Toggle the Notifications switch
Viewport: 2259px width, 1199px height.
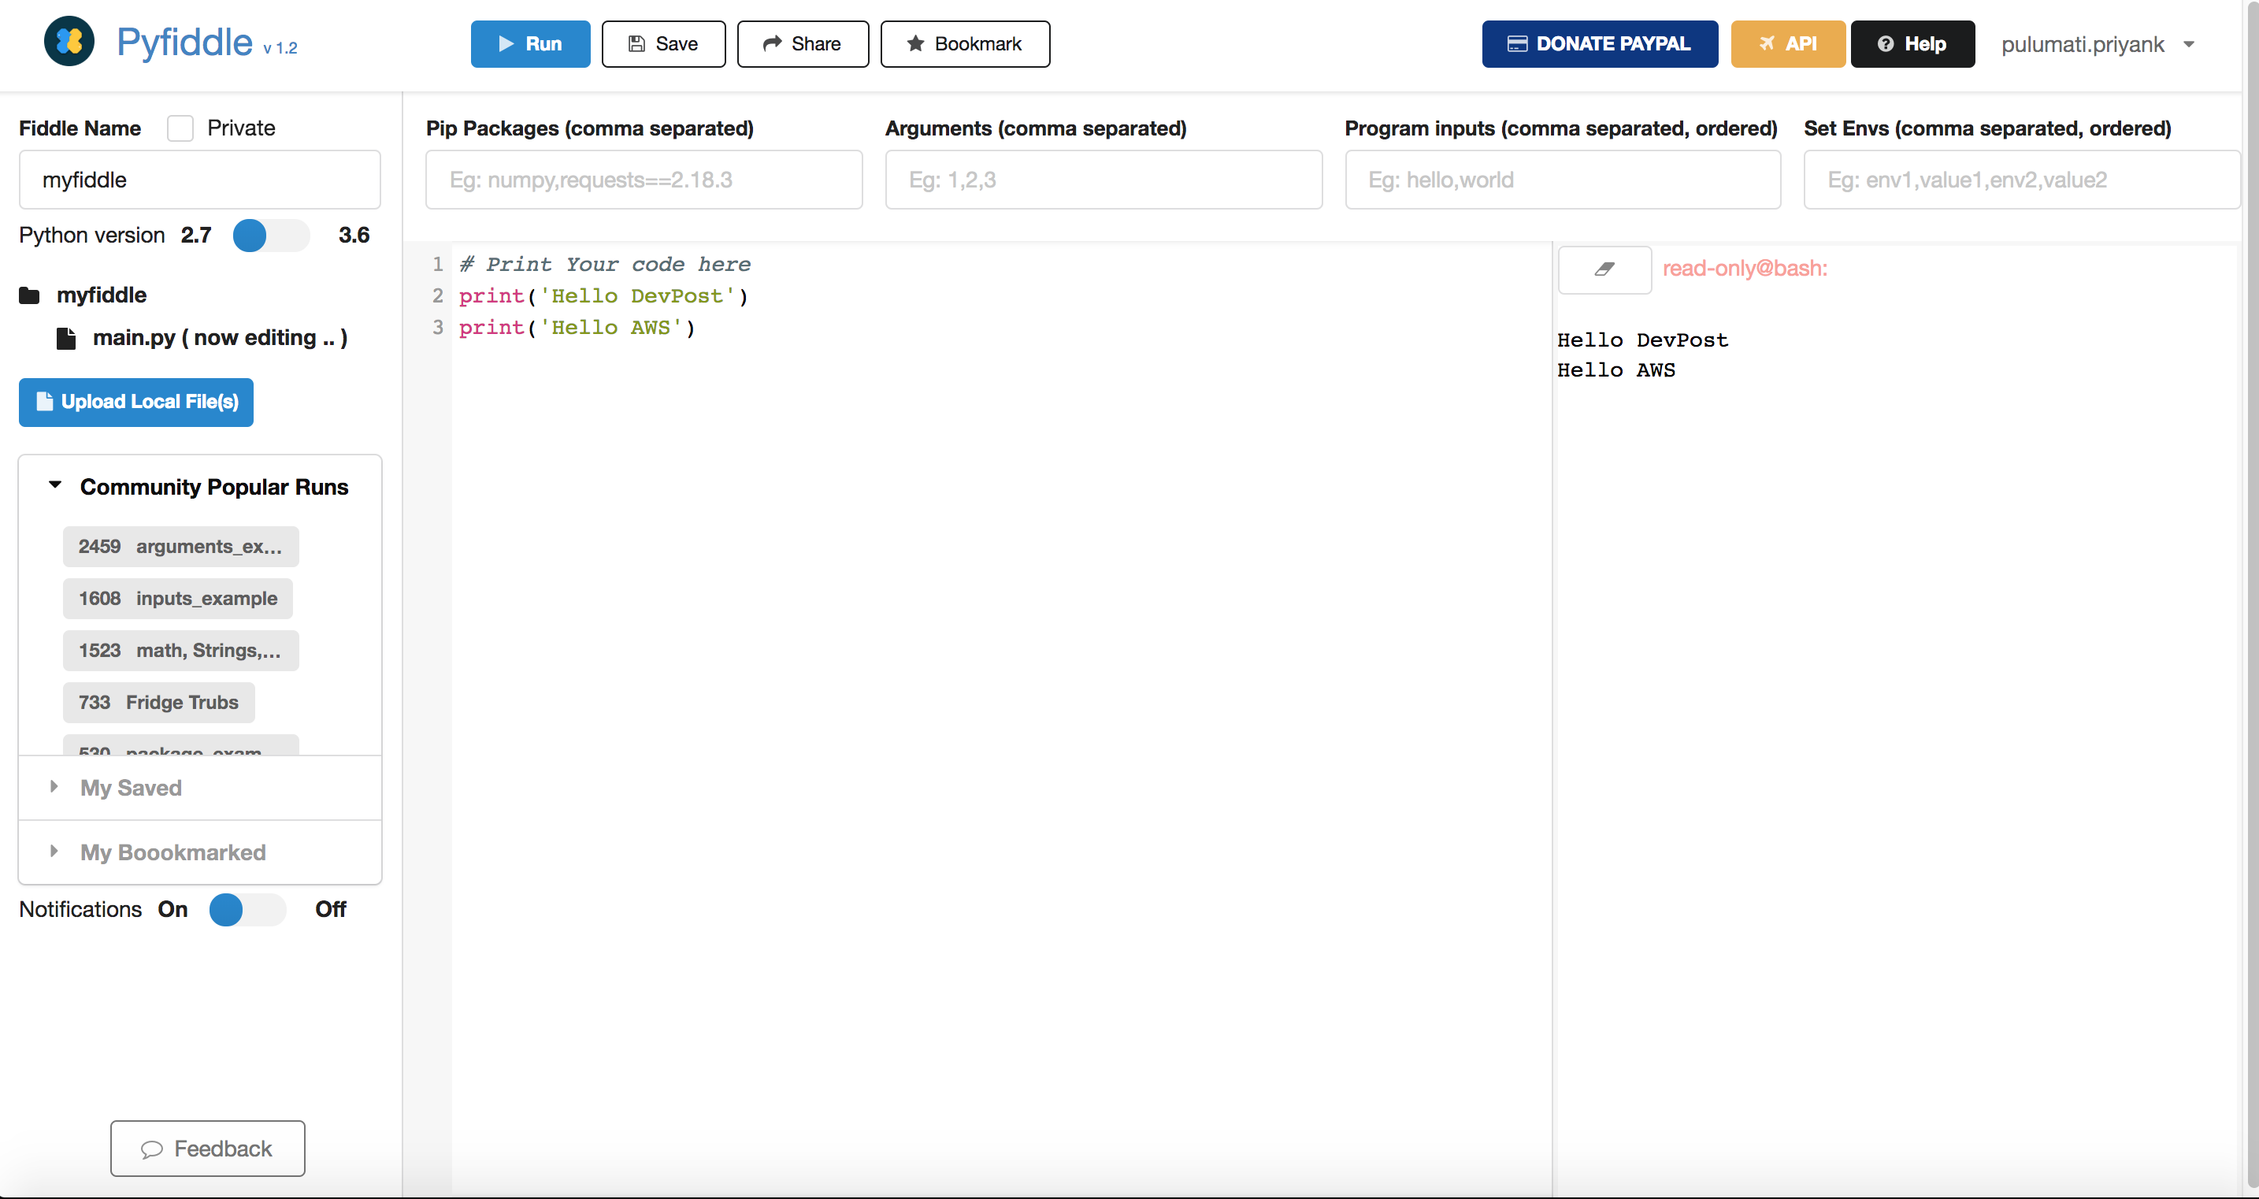(247, 910)
